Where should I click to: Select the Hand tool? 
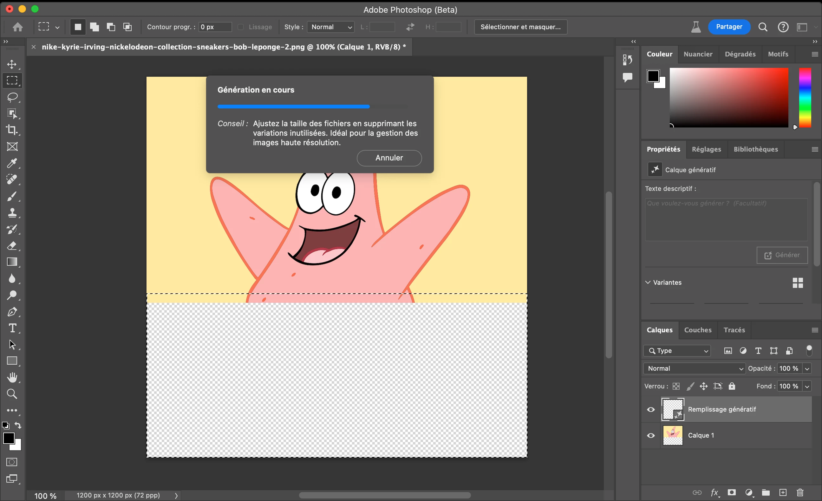point(12,378)
